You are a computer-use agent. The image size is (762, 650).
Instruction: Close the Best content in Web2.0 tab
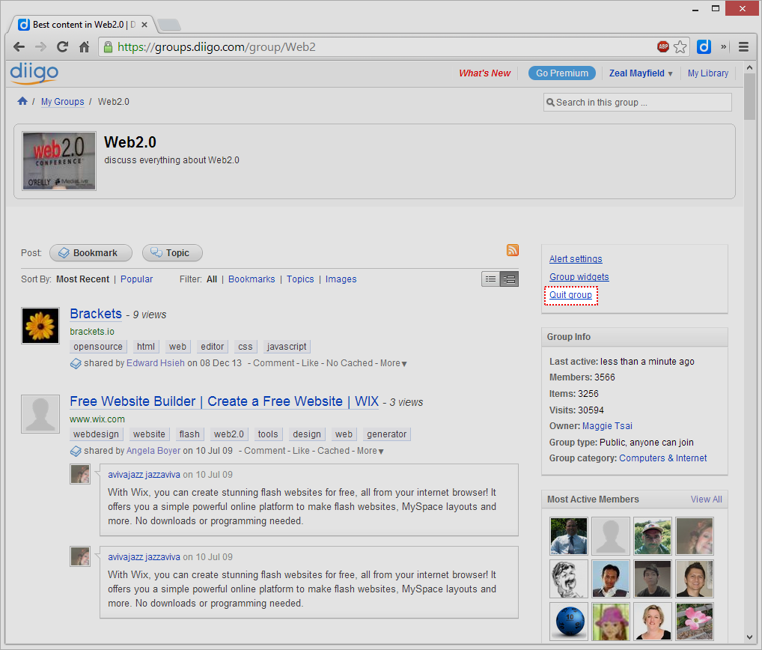(144, 24)
